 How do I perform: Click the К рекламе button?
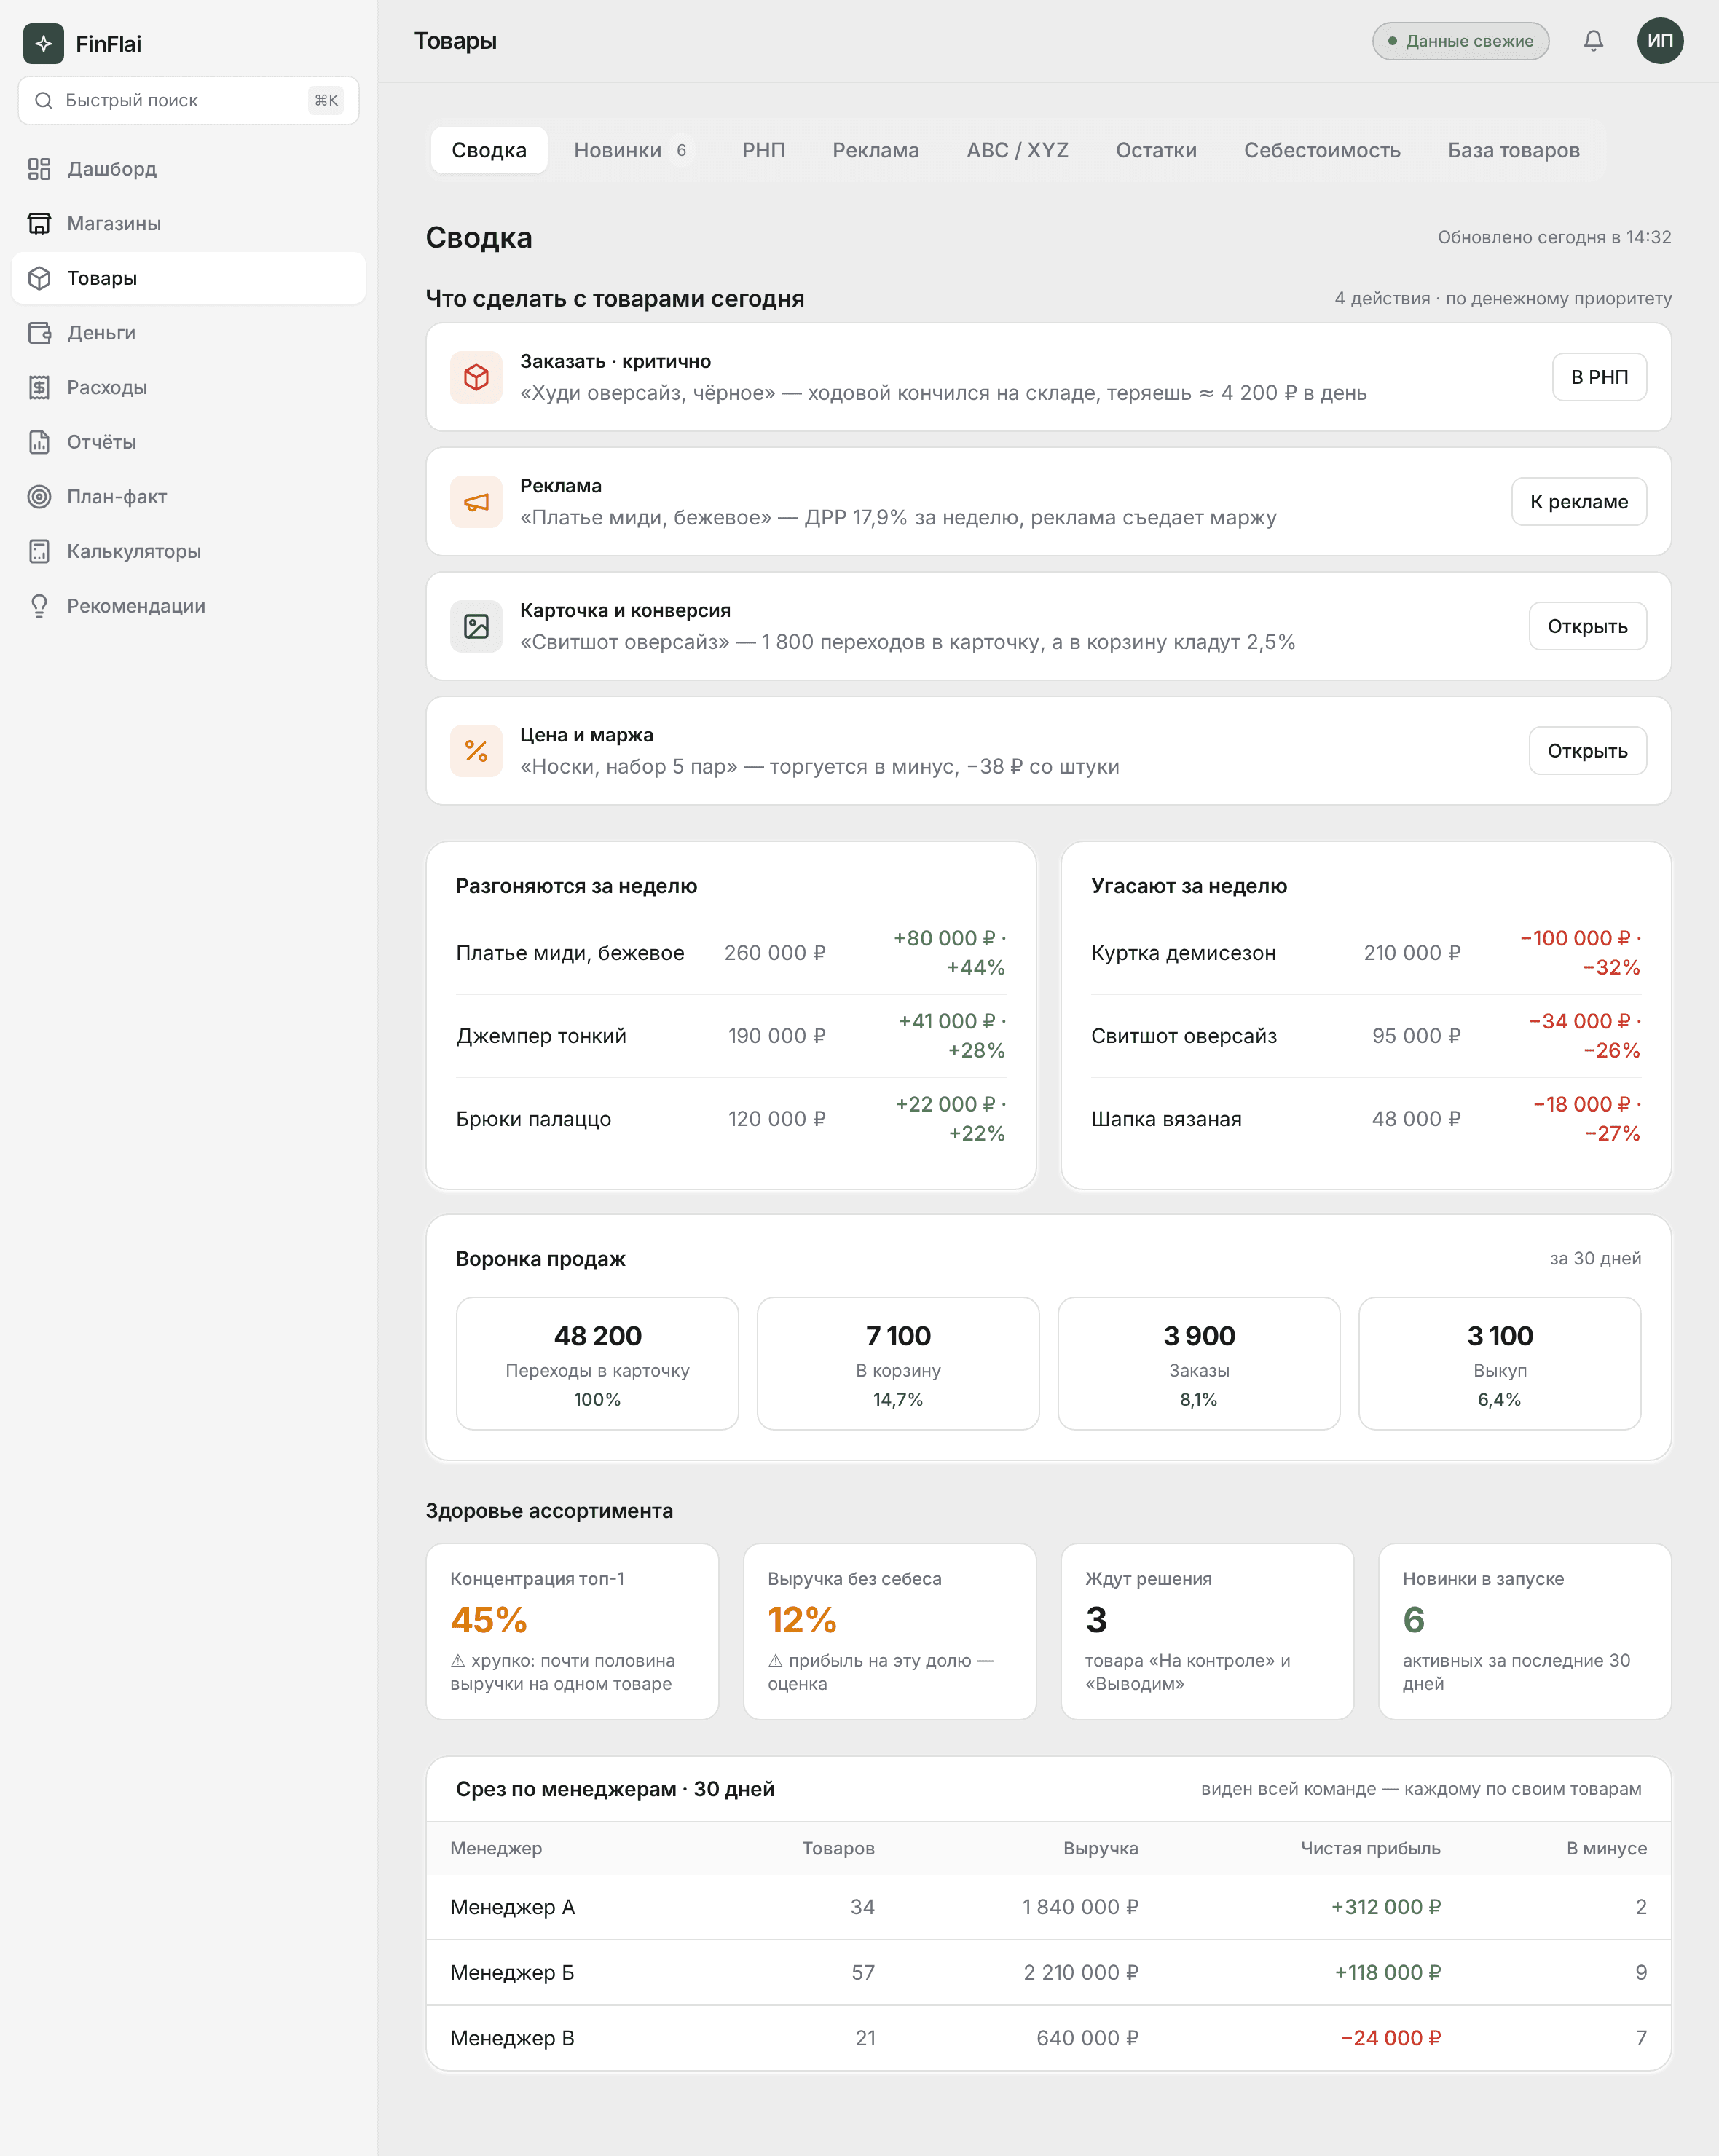tap(1578, 502)
